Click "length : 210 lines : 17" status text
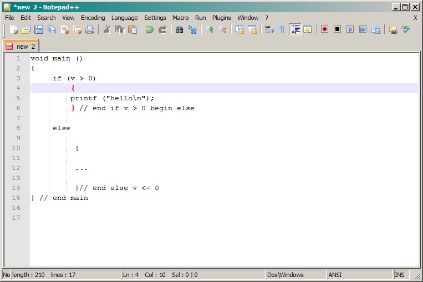Screen dimensions: 423x282 44,275
